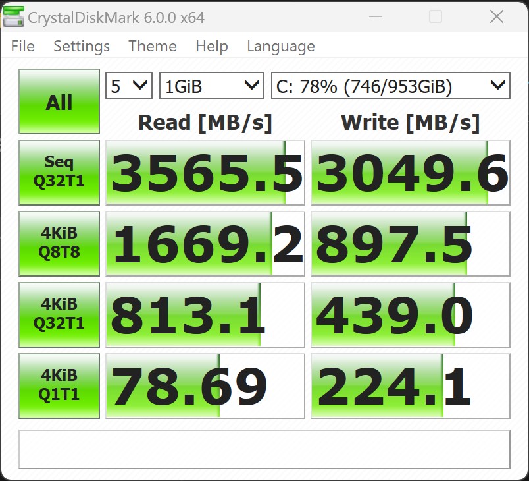Viewport: 529px width, 481px height.
Task: Start the Seq Q32T1 test
Action: (x=59, y=173)
